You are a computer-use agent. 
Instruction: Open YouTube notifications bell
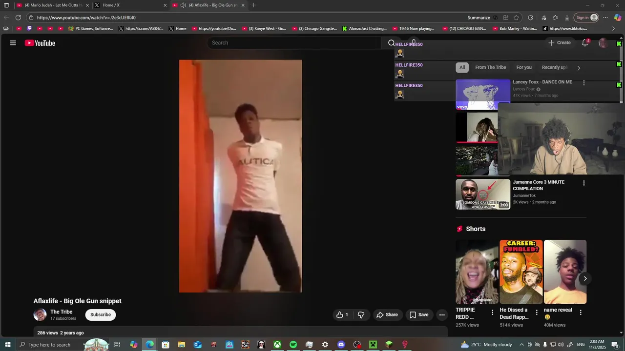coord(585,43)
